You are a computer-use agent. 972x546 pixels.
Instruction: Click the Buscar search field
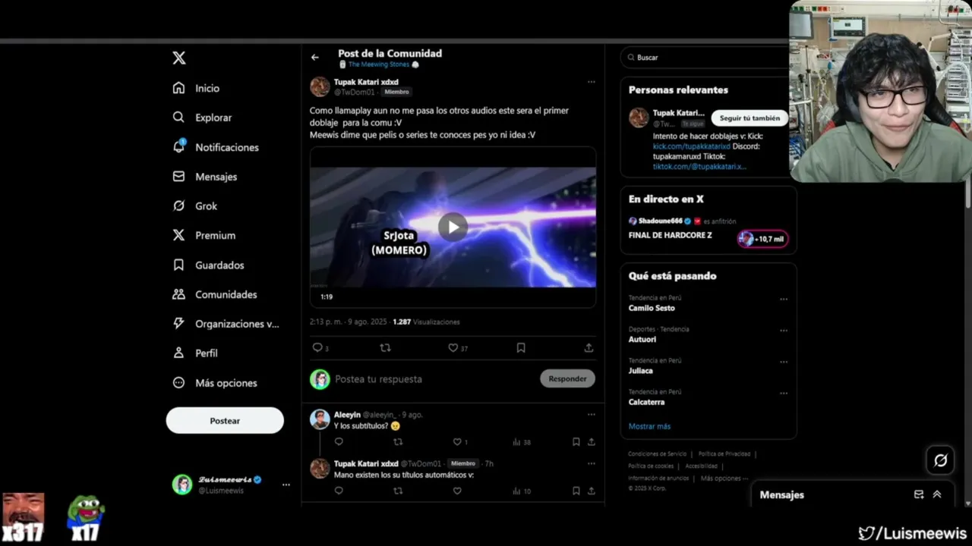[x=704, y=58]
